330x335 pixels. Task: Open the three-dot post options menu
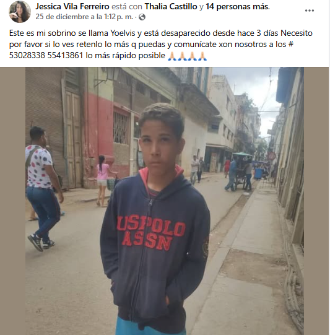tap(310, 11)
